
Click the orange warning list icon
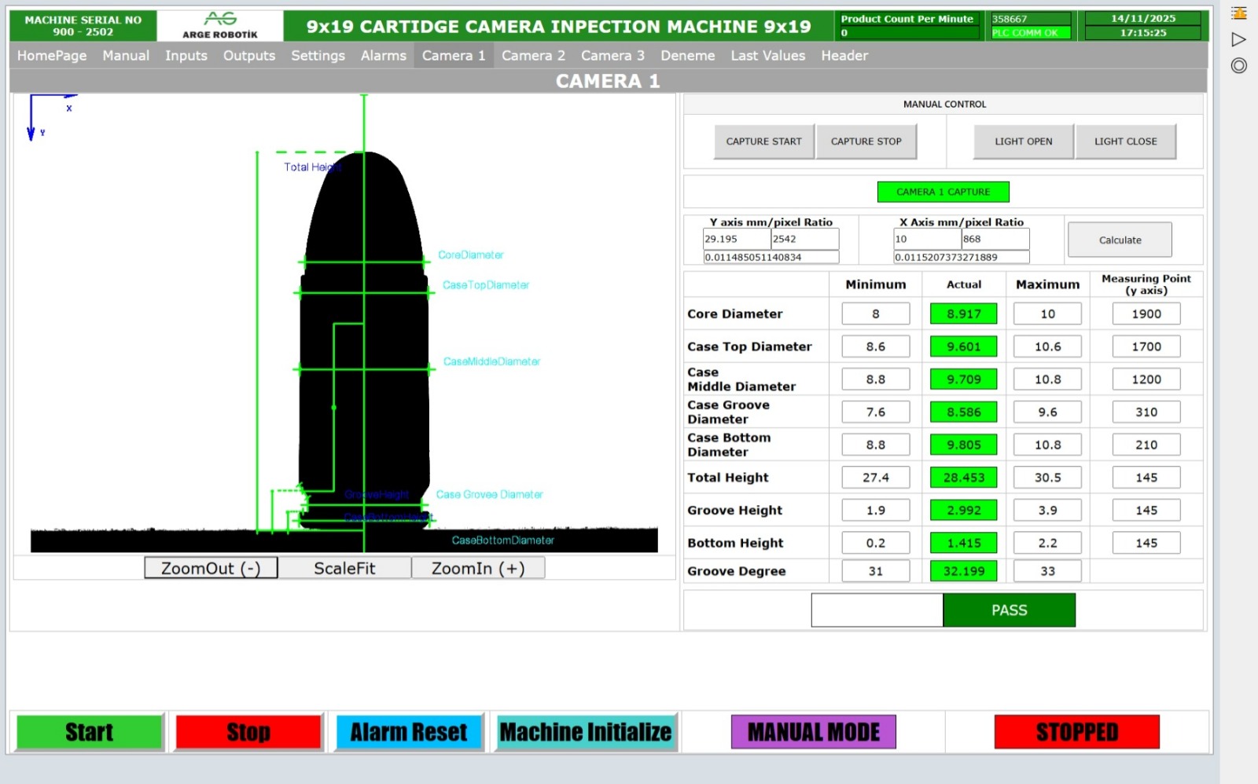point(1239,13)
